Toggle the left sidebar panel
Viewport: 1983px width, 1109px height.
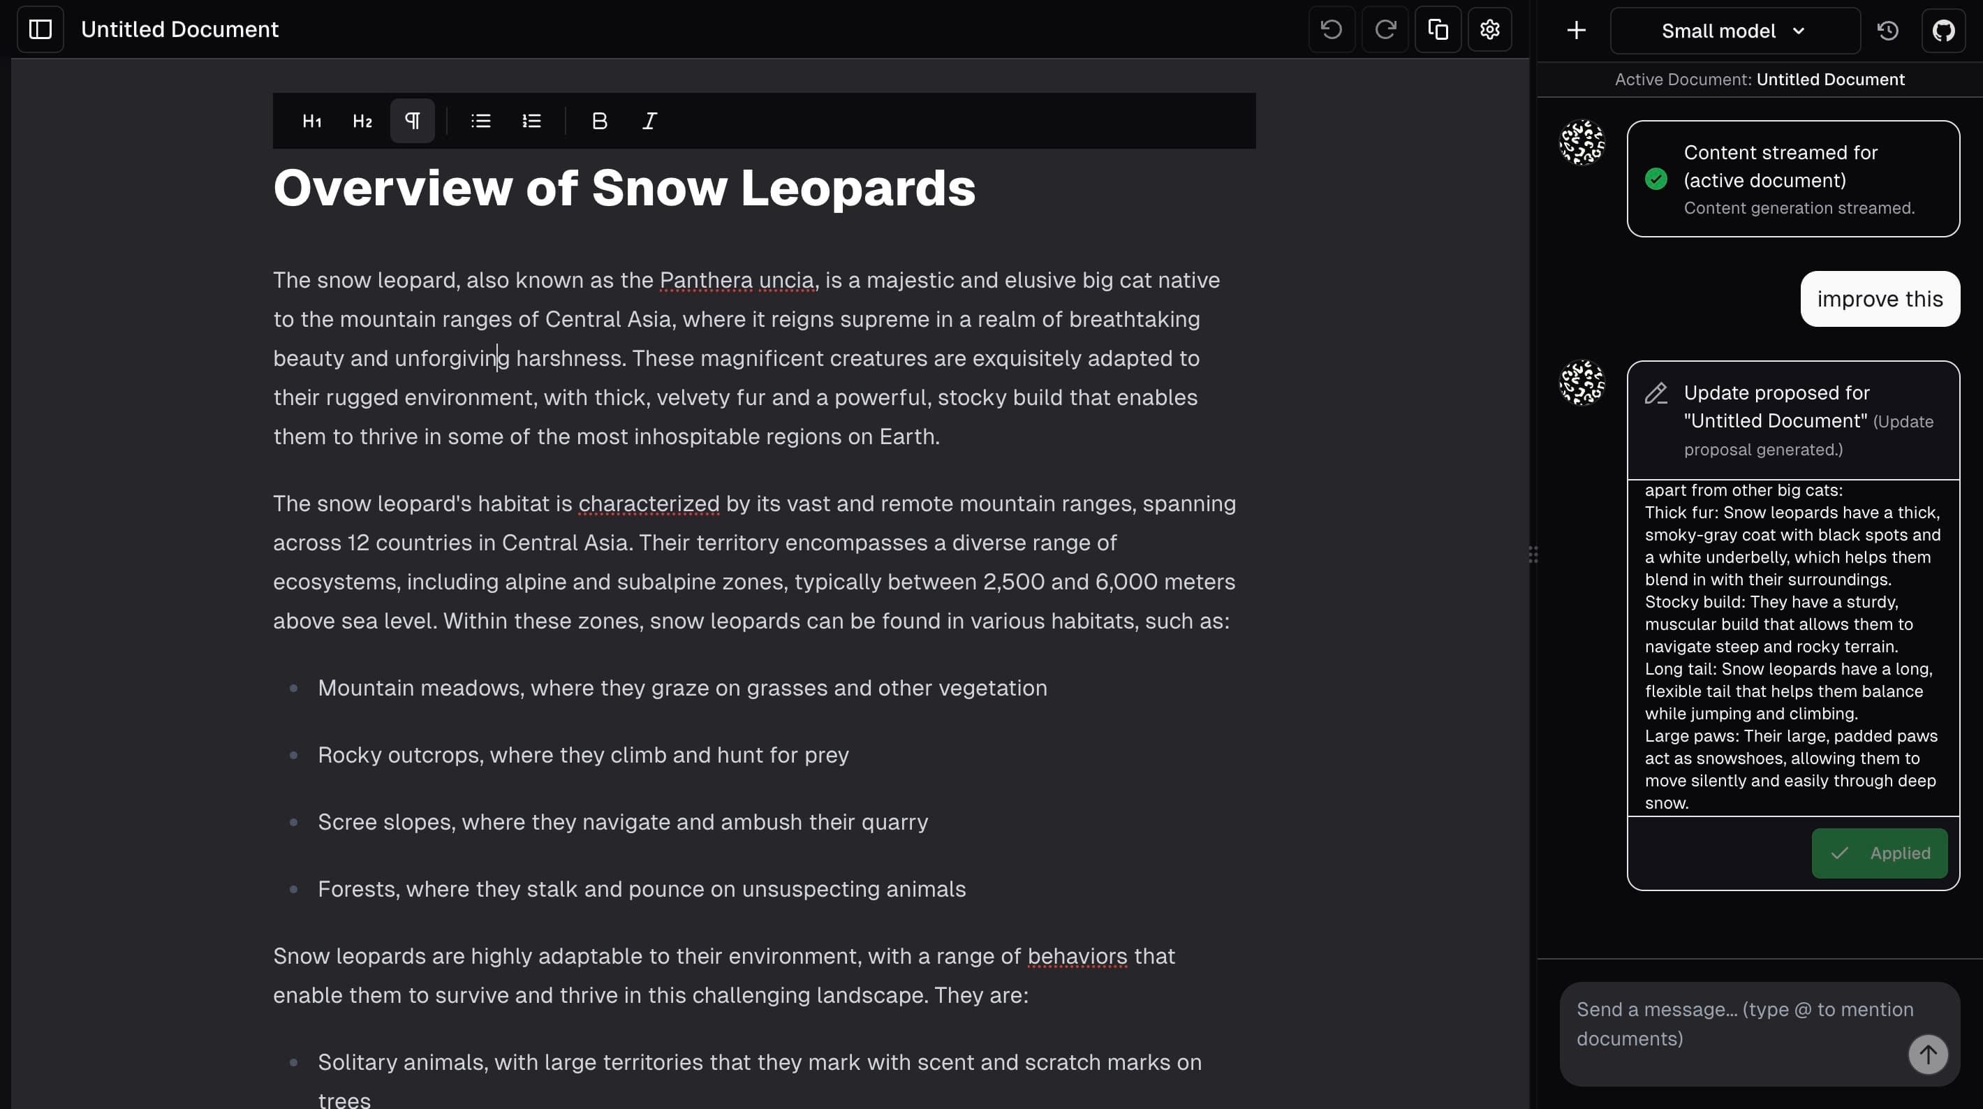pyautogui.click(x=40, y=29)
